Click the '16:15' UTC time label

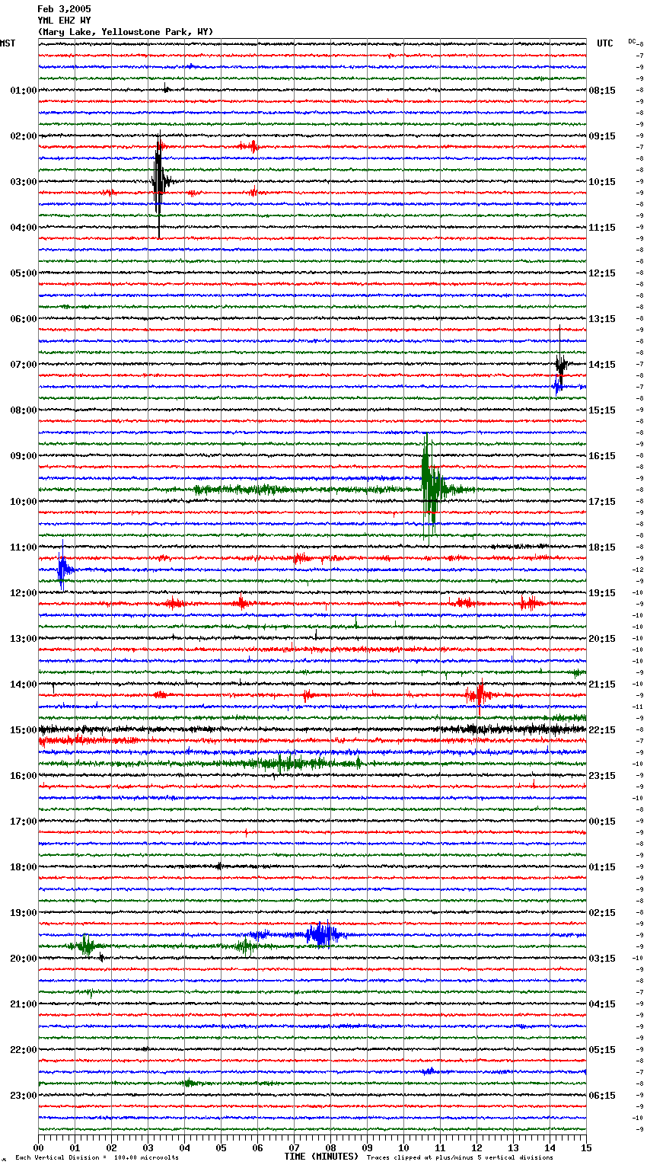tap(602, 456)
